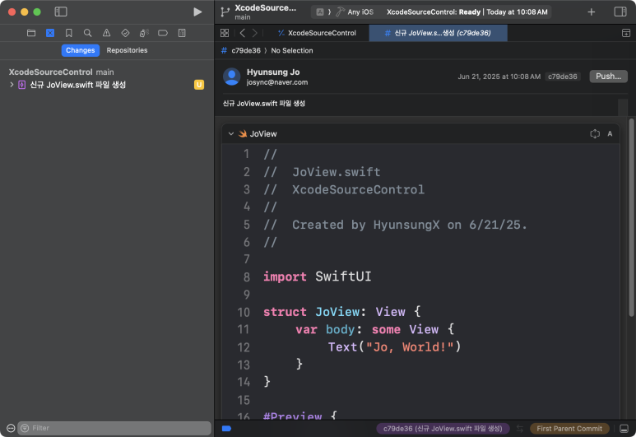Toggle the navigator sidebar visibility
This screenshot has width=636, height=437.
click(61, 12)
